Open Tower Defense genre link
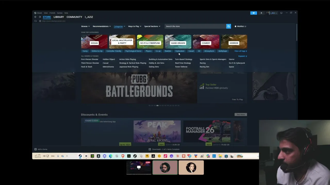The height and width of the screenshot is (185, 330). coord(181,67)
